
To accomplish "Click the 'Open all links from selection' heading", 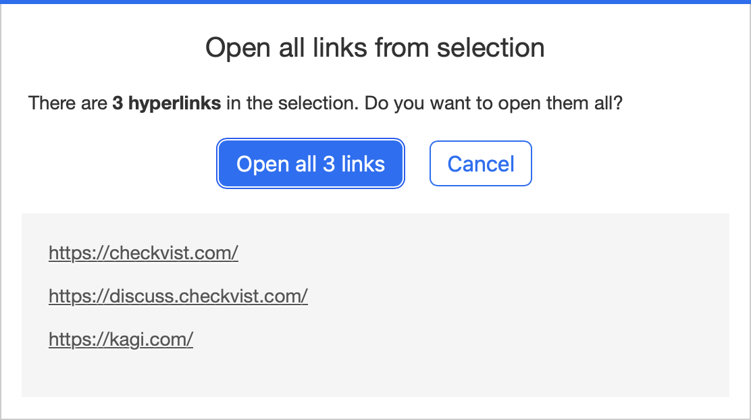I will pos(375,48).
